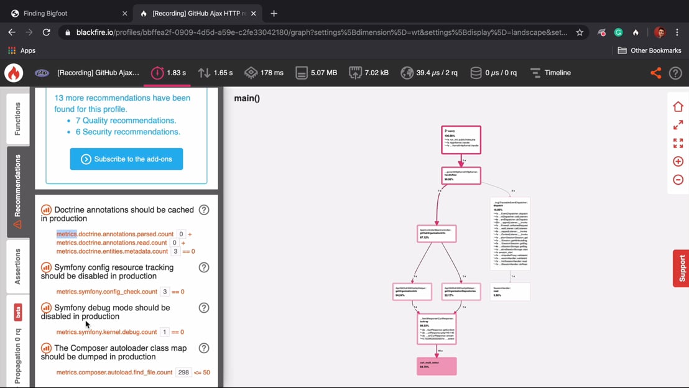Select the network 7.02 kB metric
This screenshot has width=689, height=388.
tap(369, 73)
